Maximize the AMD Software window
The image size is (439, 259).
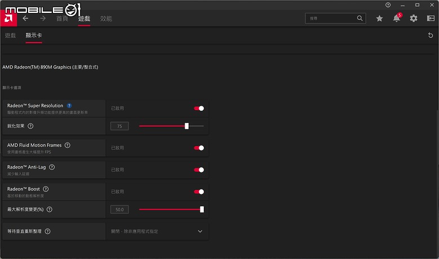[417, 4]
